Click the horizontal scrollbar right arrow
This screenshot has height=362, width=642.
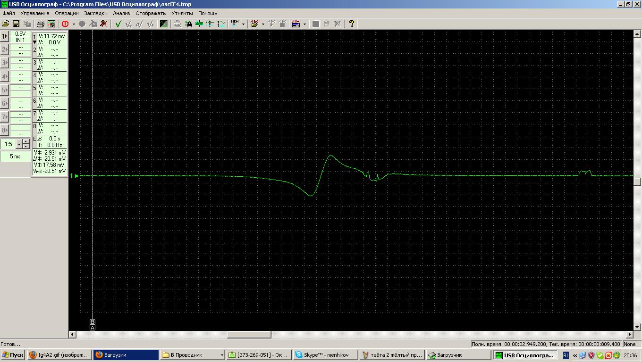(x=630, y=335)
